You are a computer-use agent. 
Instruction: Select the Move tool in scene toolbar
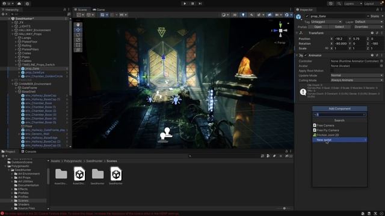click(78, 30)
